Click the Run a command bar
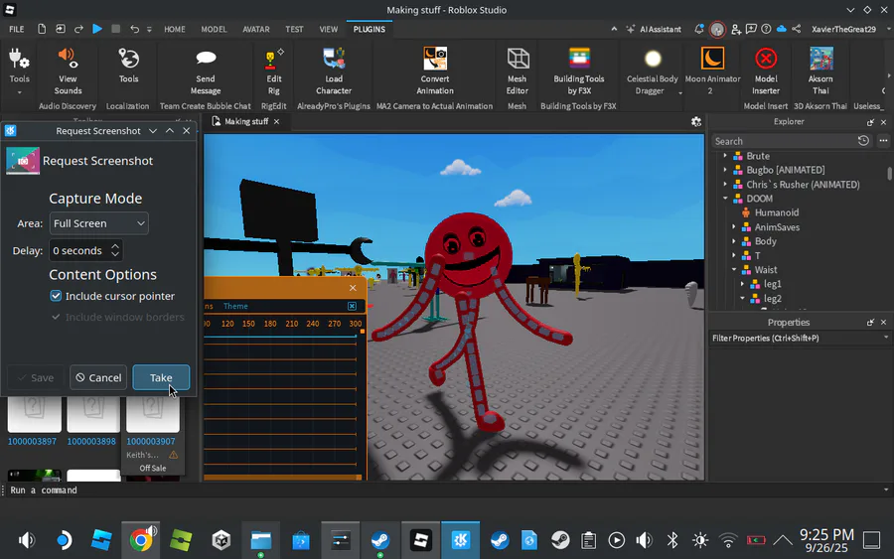 (x=445, y=490)
